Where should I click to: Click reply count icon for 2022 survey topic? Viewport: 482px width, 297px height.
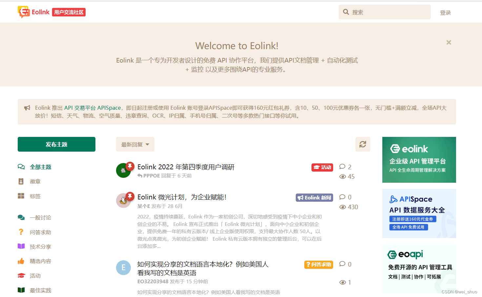click(x=342, y=166)
